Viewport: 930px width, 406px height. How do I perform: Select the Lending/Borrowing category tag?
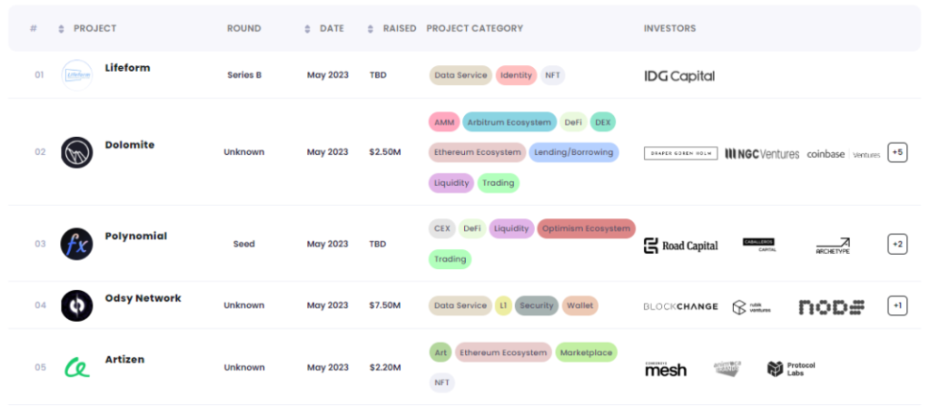click(x=573, y=152)
